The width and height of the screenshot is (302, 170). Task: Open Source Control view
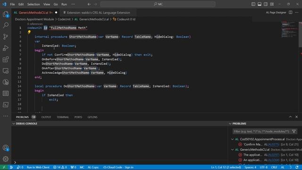click(6, 37)
